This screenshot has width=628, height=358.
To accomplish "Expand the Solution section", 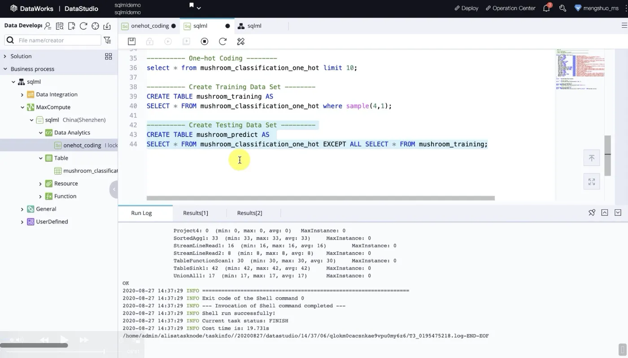I will [x=5, y=56].
